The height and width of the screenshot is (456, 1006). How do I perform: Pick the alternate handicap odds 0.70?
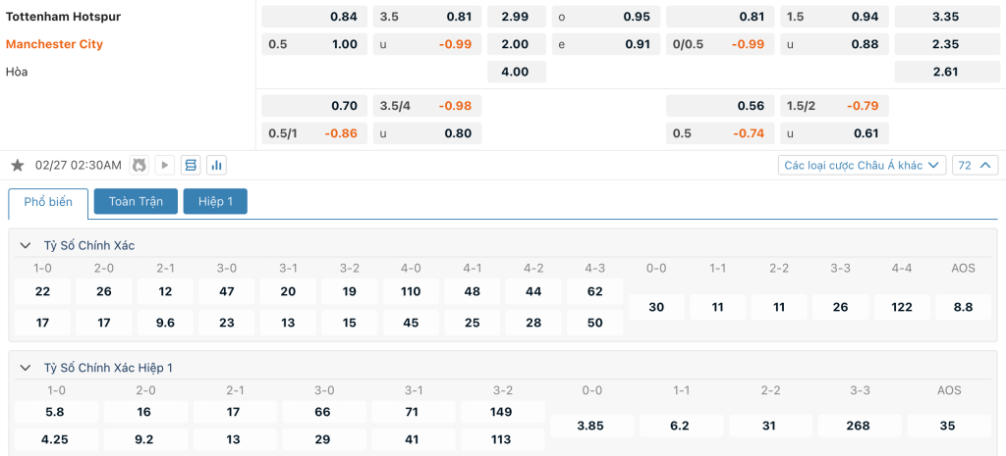pyautogui.click(x=314, y=106)
